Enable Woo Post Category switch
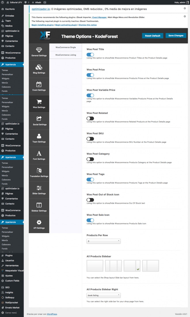The height and width of the screenshot is (317, 190). 90,159
